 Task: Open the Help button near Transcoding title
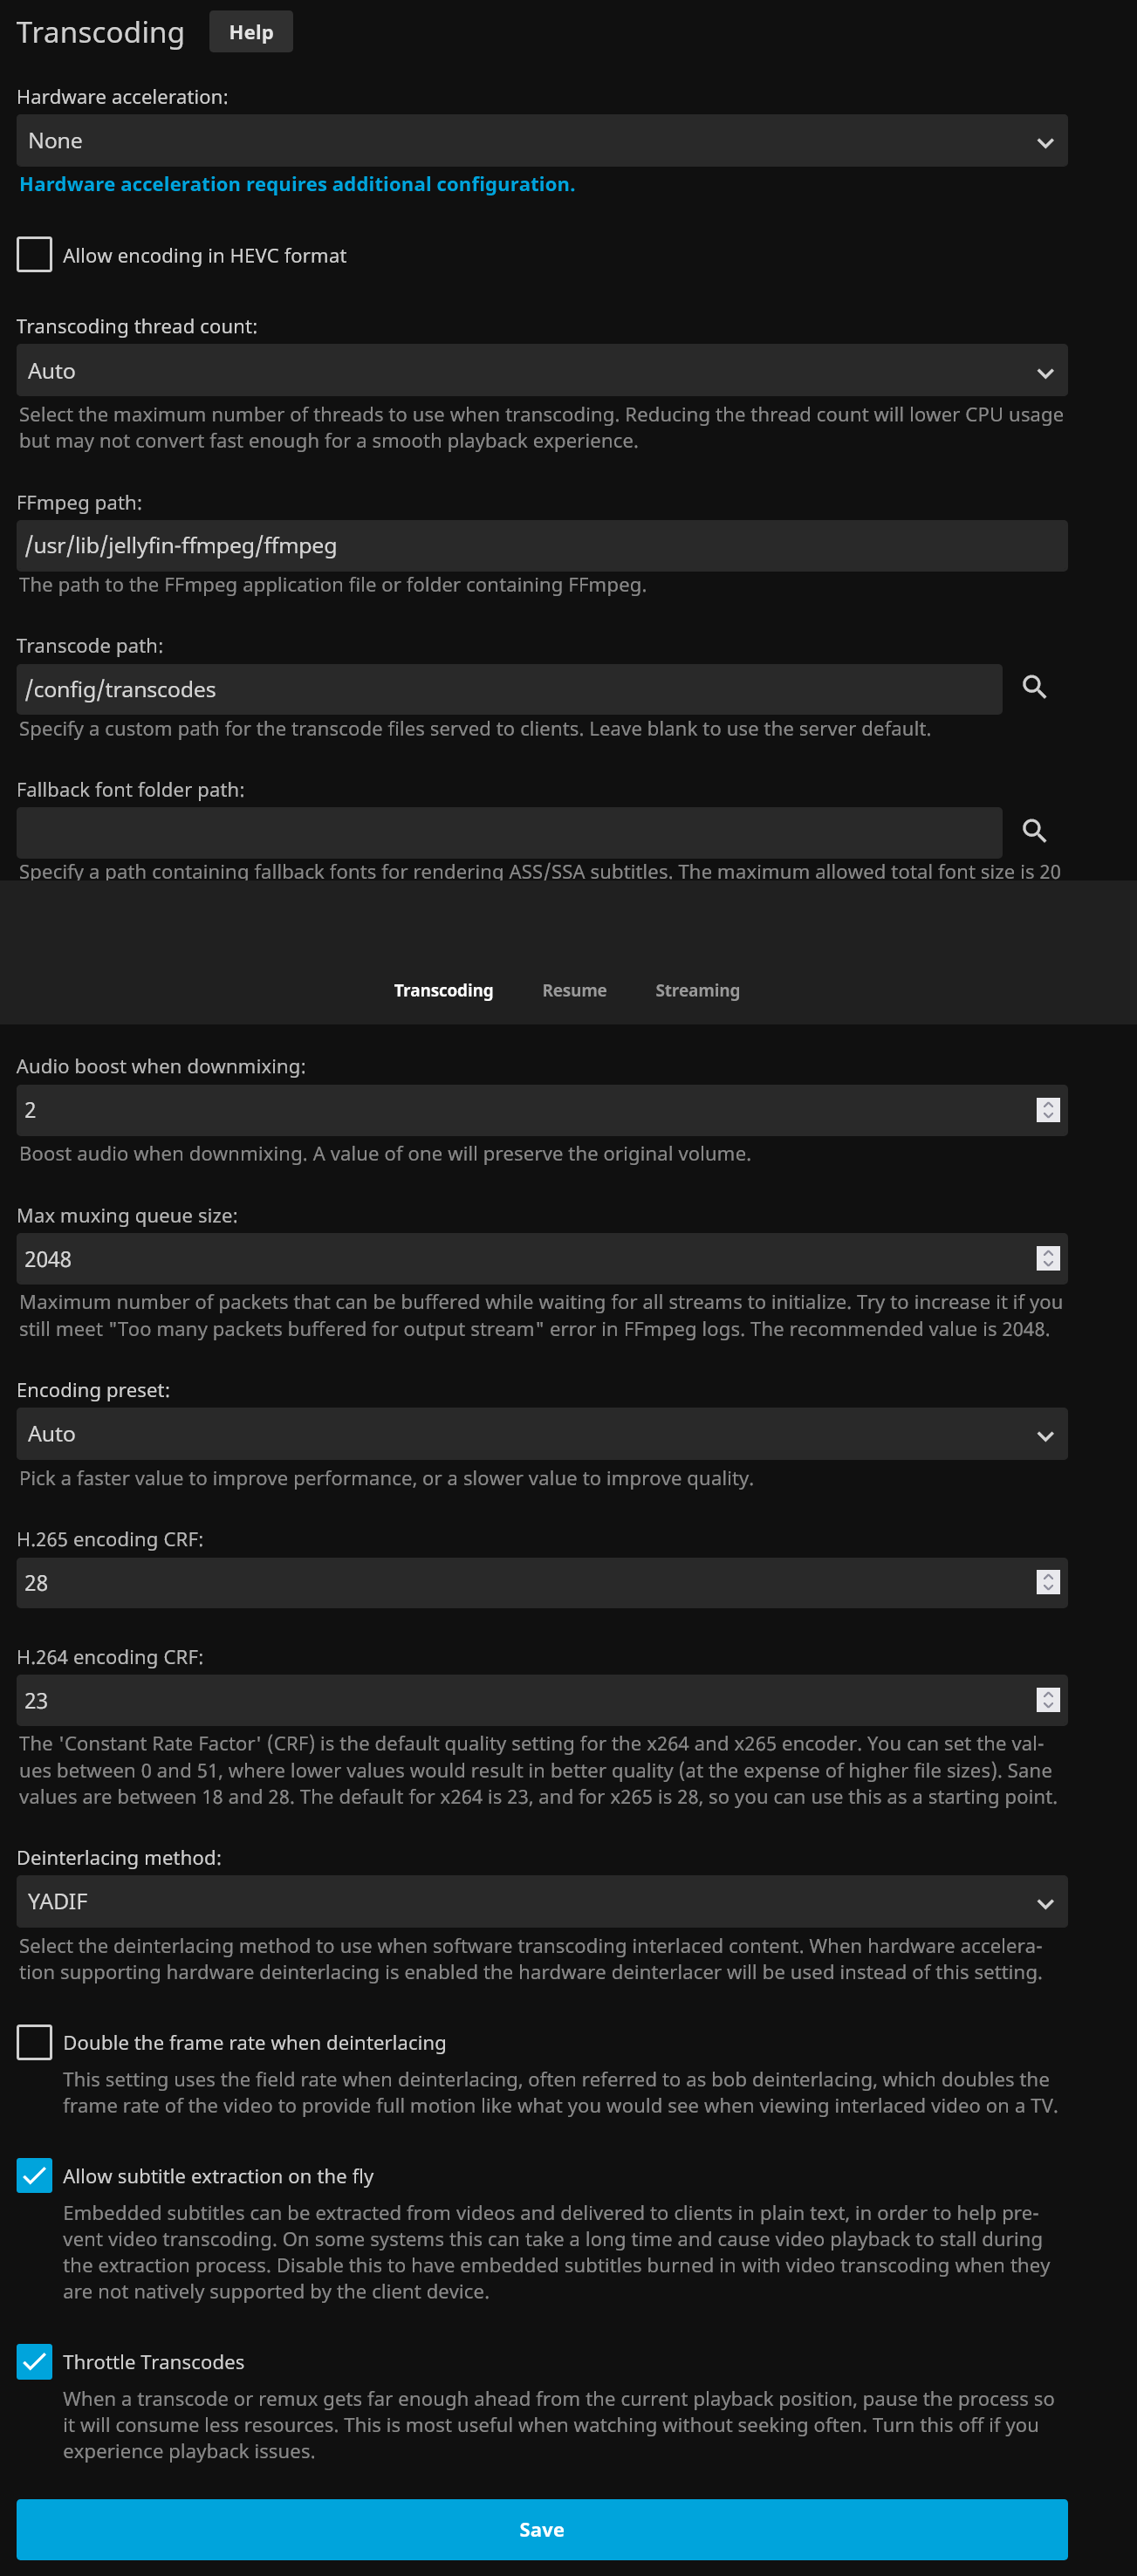pyautogui.click(x=251, y=32)
